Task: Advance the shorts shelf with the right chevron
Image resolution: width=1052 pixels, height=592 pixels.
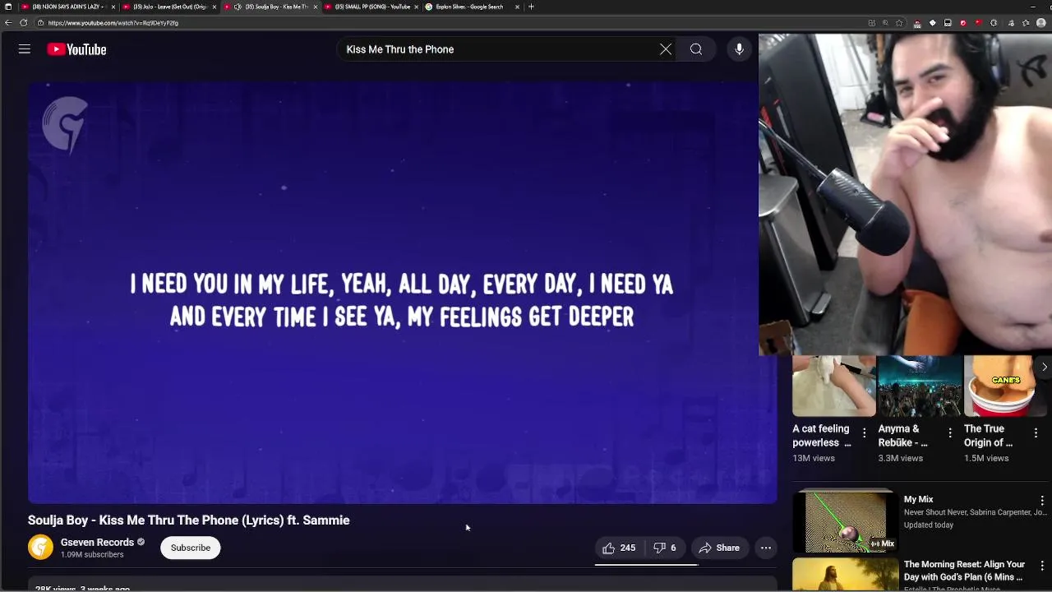Action: click(x=1044, y=367)
